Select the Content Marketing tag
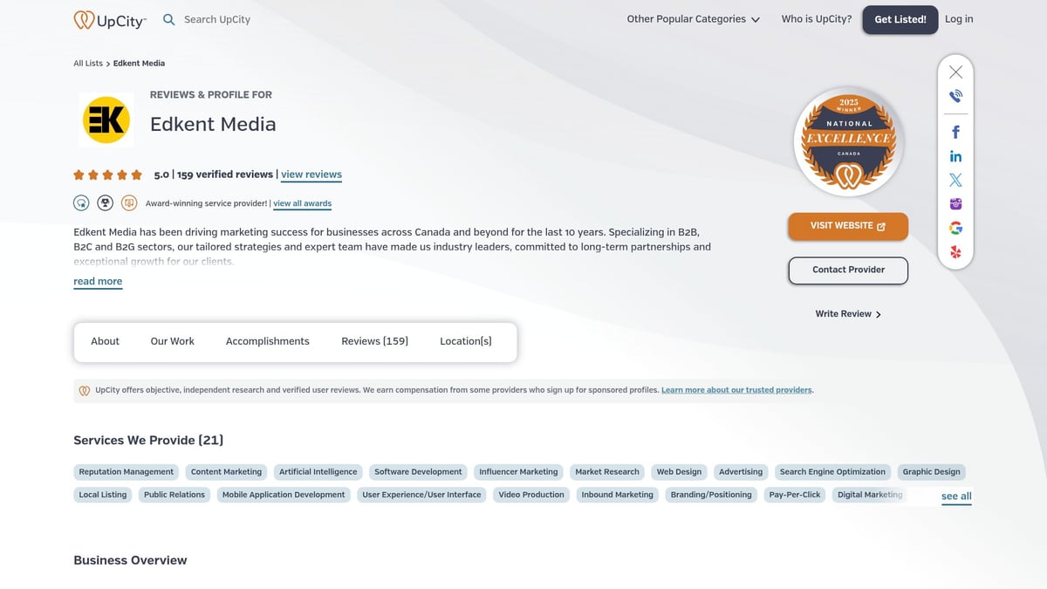Image resolution: width=1047 pixels, height=589 pixels. coord(226,472)
